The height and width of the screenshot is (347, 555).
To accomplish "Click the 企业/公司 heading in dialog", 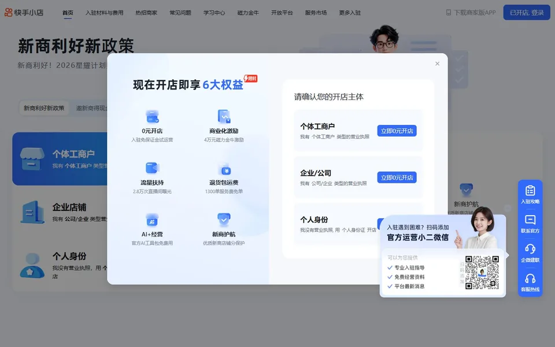I will [x=316, y=173].
